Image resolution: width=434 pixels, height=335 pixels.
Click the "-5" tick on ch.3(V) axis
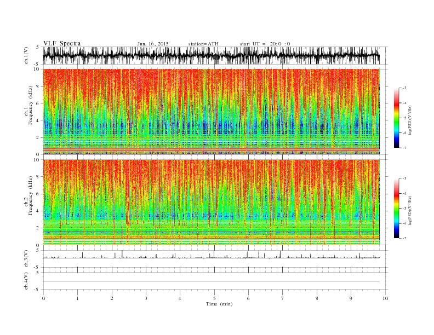tap(37, 267)
